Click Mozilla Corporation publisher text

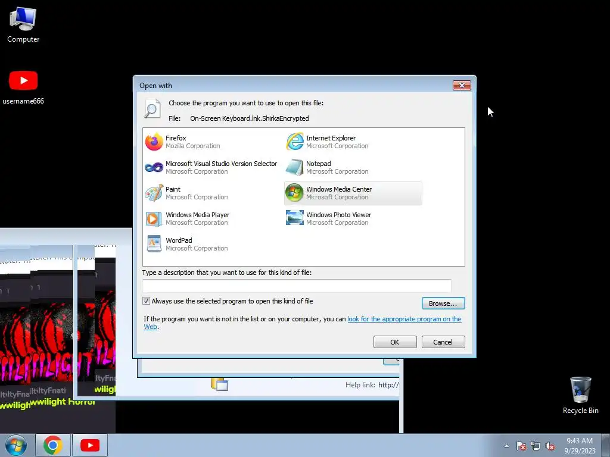tap(193, 146)
